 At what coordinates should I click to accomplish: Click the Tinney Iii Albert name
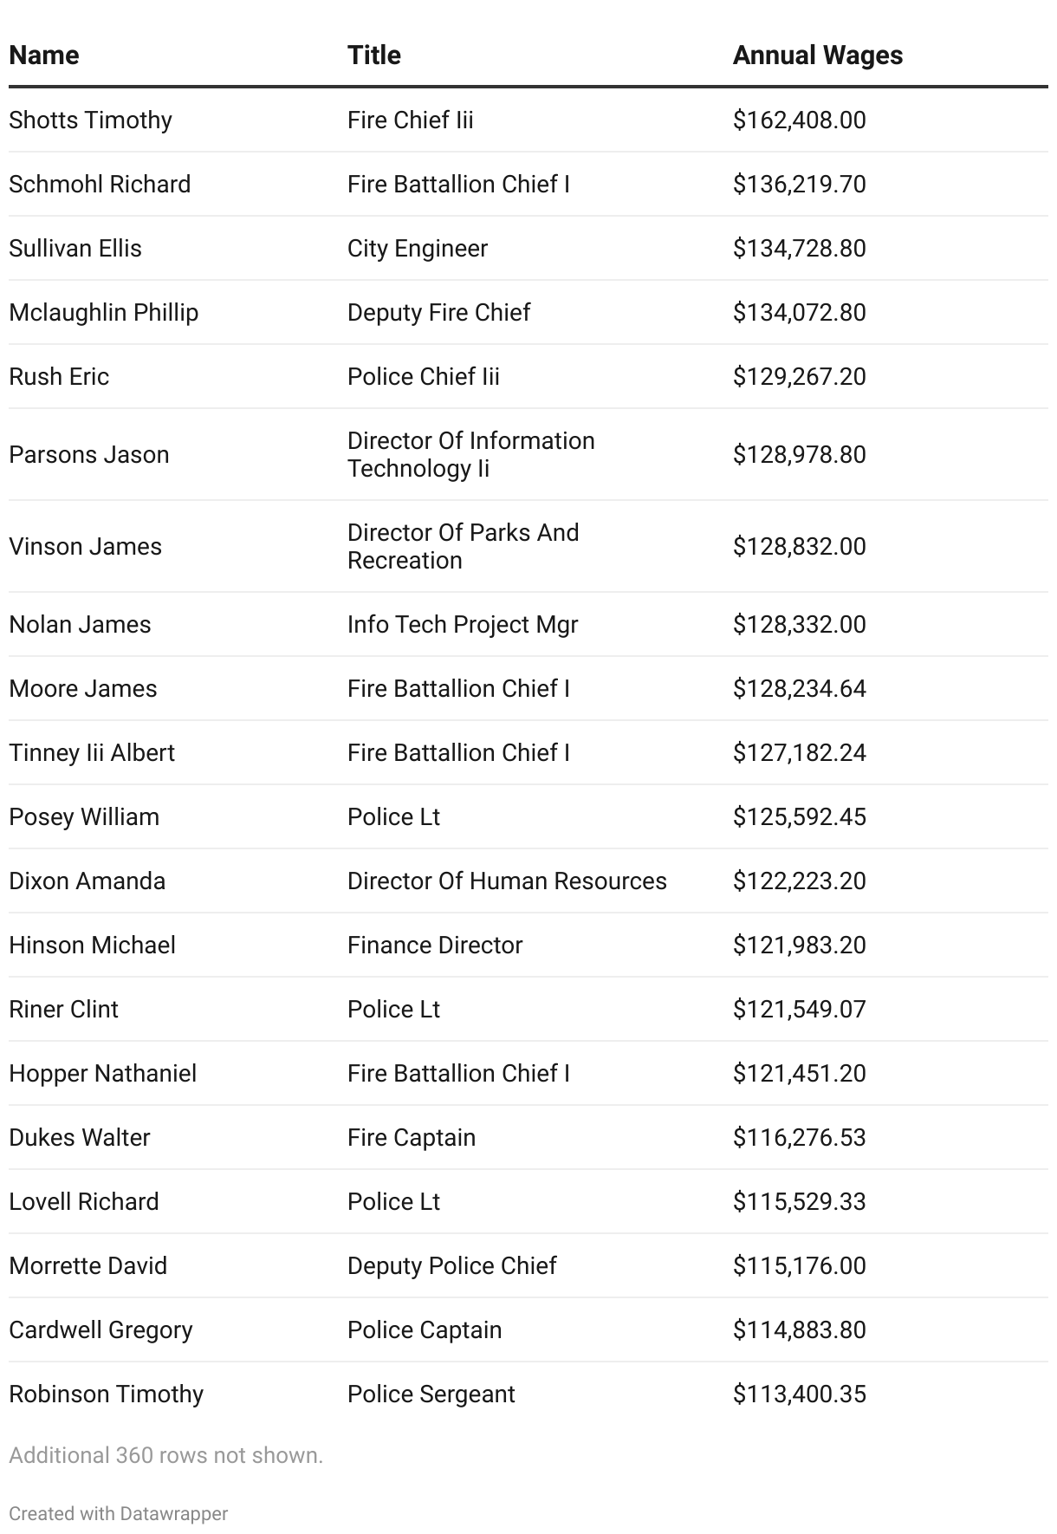(x=92, y=752)
